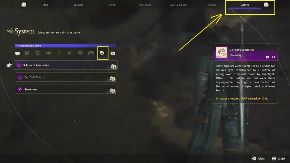Image resolution: width=290 pixels, height=163 pixels.
Task: Click the L1 previous category button
Action: click(x=17, y=53)
